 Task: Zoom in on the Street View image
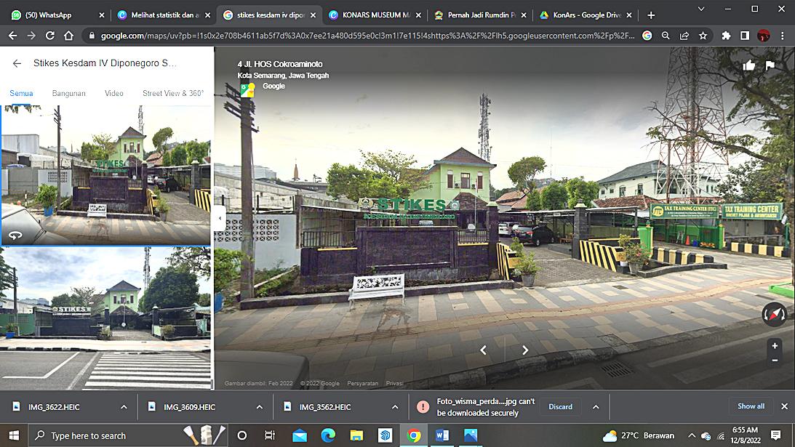(x=774, y=346)
